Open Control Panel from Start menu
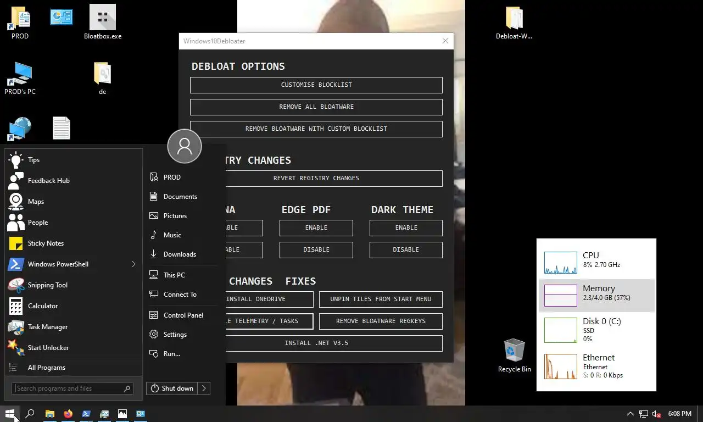The width and height of the screenshot is (703, 422). coord(182,315)
